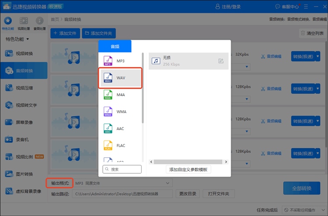Open 客服中心 support chat
The image size is (328, 216).
(x=287, y=7)
